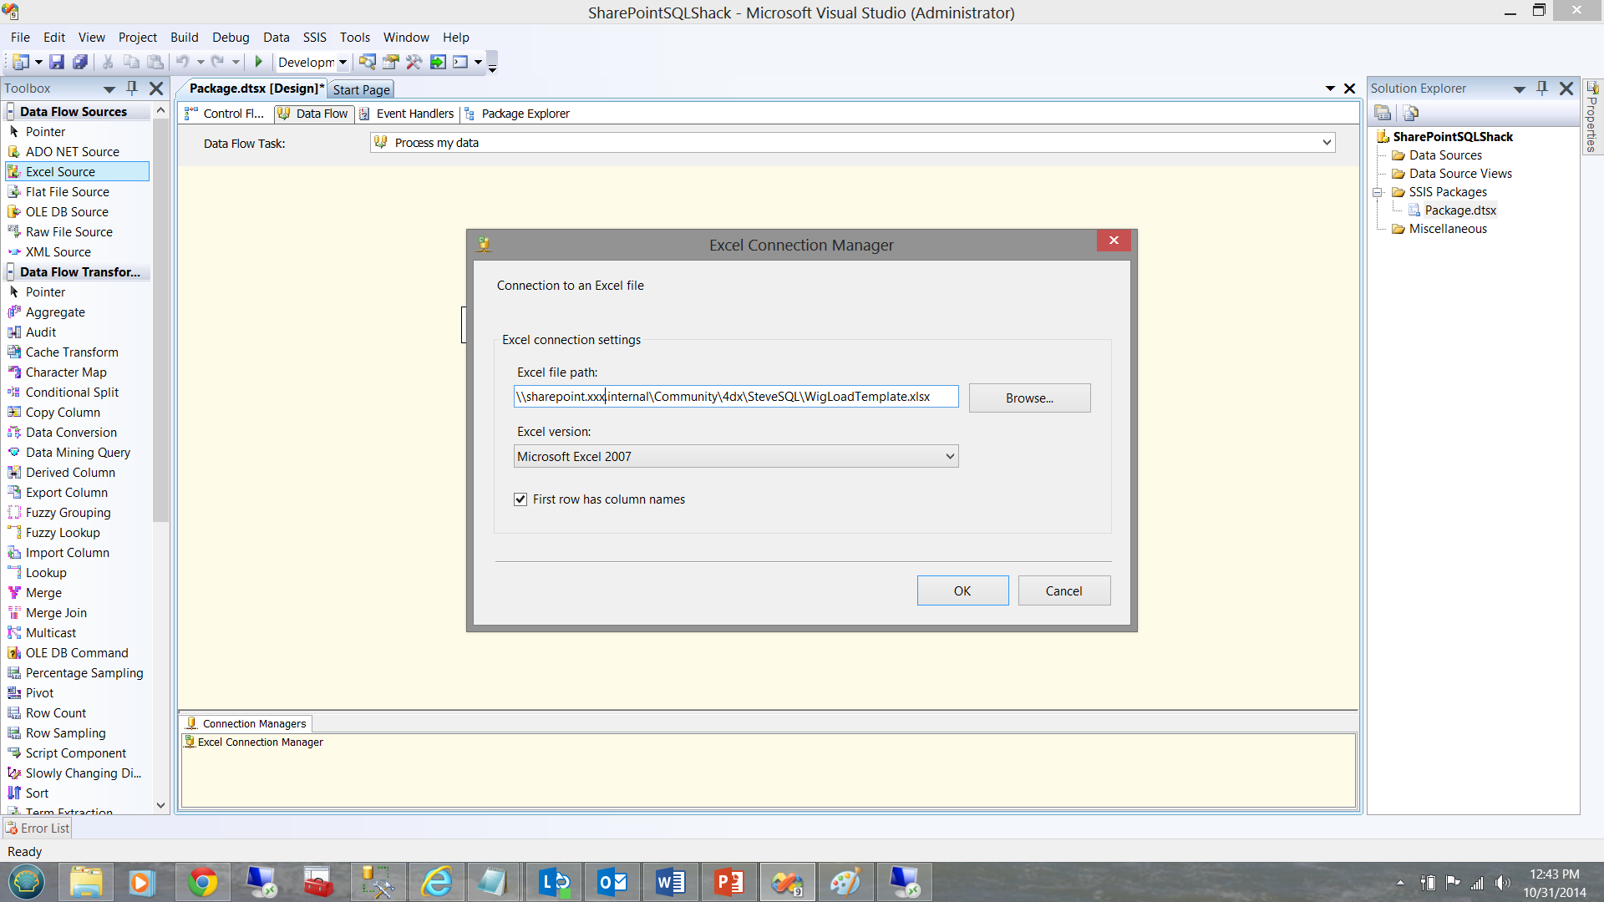
Task: Select the Derived Column transformation
Action: 70,473
